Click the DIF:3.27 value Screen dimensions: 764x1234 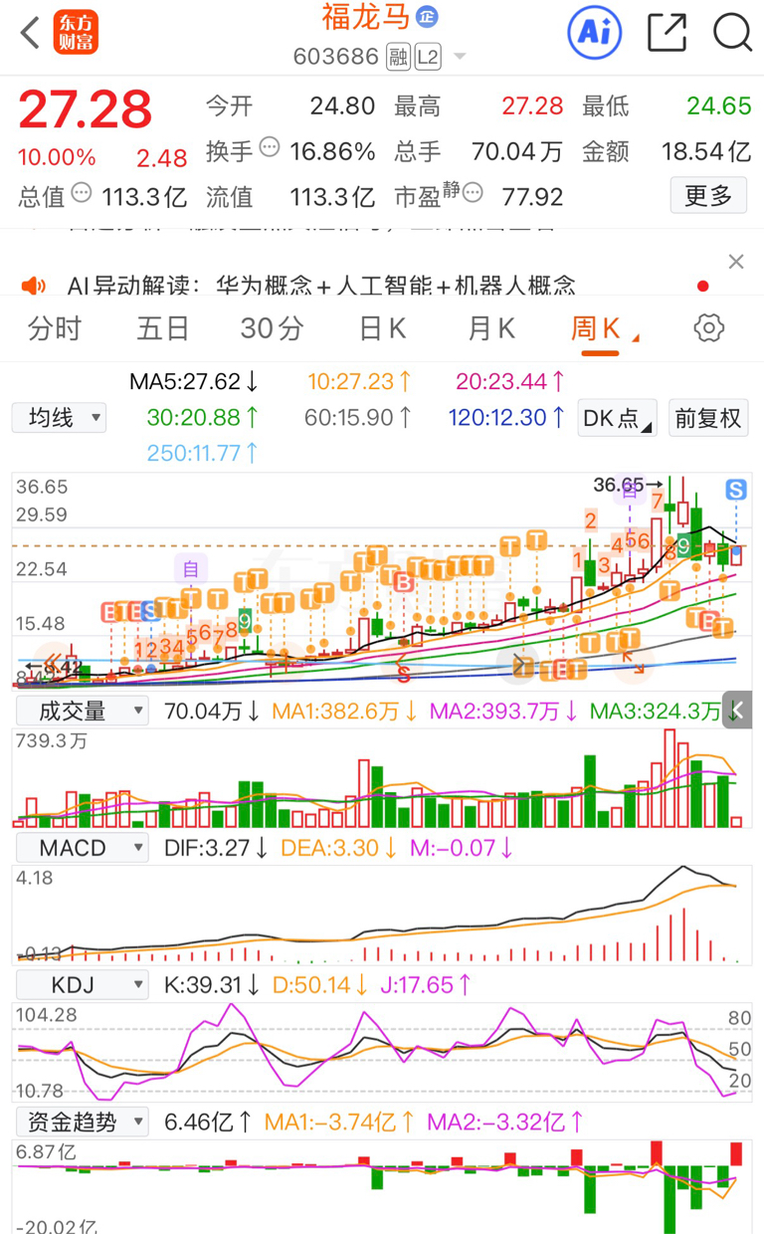216,848
